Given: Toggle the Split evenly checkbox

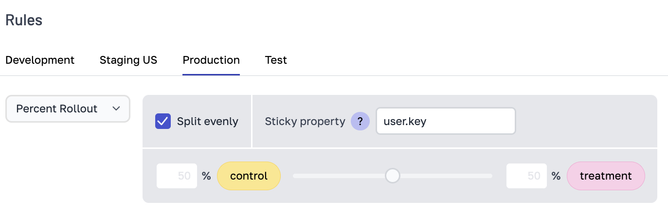Looking at the screenshot, I should click(x=163, y=121).
